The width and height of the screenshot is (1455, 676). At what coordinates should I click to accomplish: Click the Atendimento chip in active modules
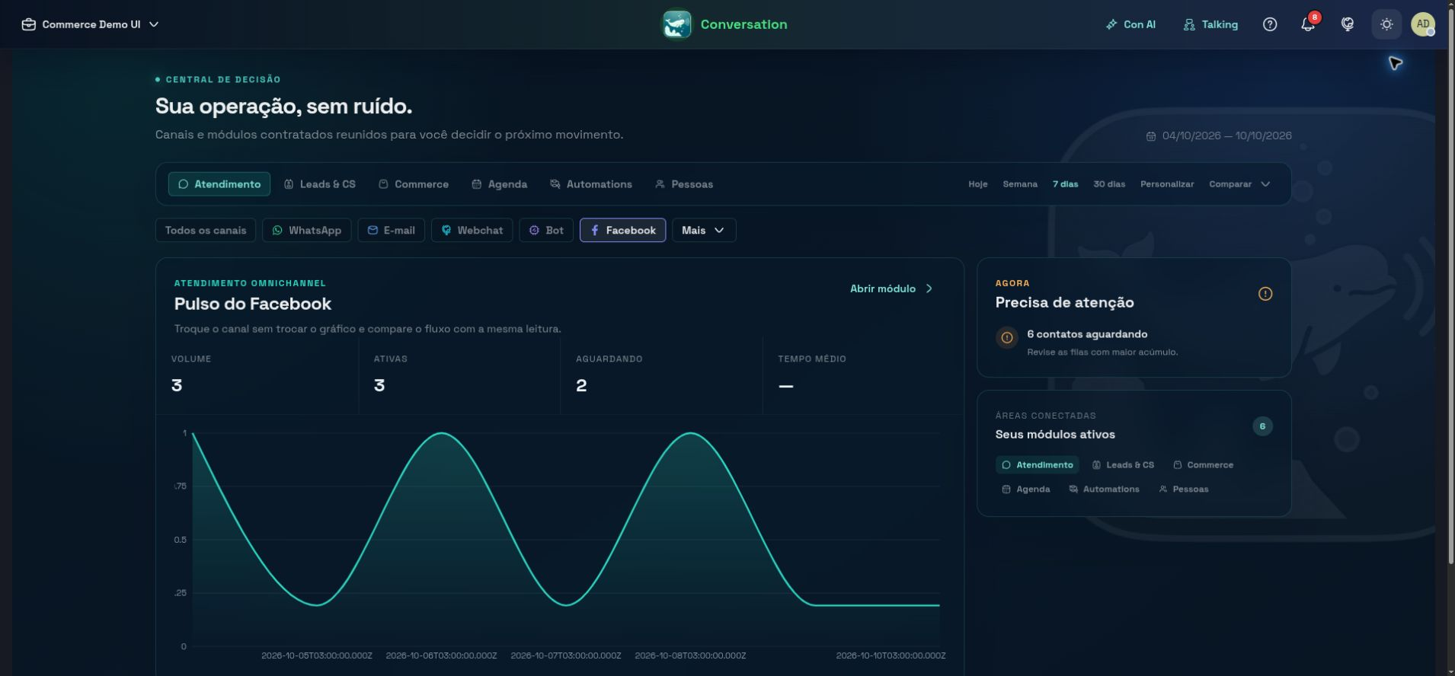pos(1038,465)
